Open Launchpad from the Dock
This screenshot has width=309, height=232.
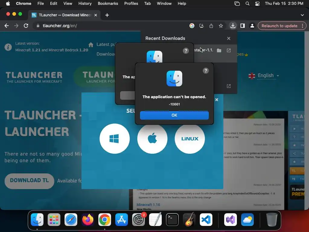point(54,220)
